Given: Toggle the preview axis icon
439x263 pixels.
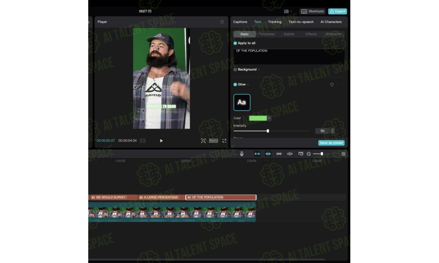Looking at the screenshot, I should point(290,154).
